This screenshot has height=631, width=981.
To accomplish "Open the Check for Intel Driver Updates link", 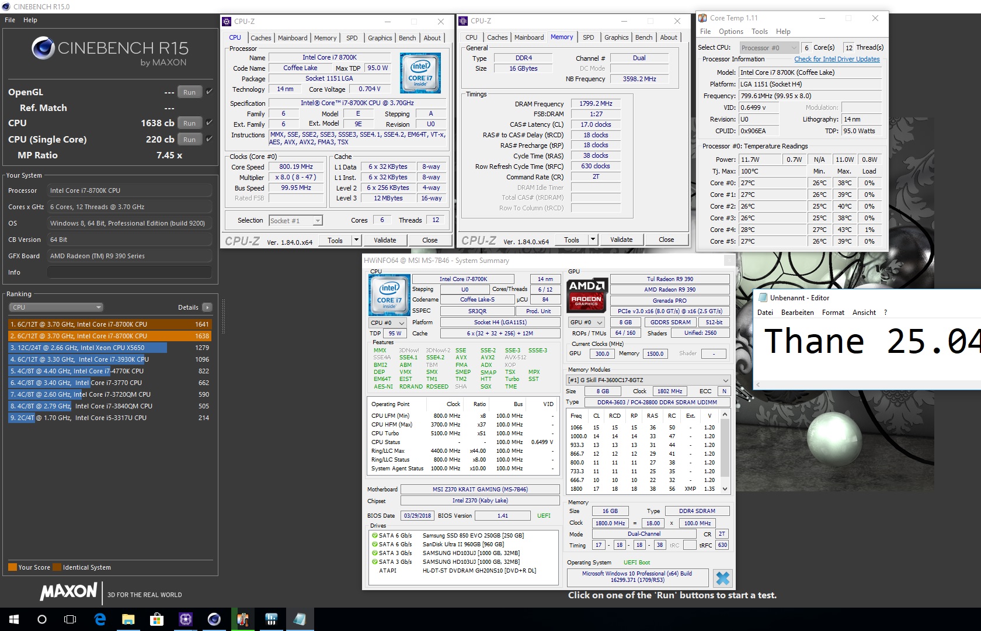I will [x=837, y=59].
